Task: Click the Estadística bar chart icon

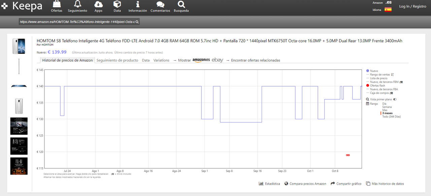Action: pyautogui.click(x=261, y=184)
